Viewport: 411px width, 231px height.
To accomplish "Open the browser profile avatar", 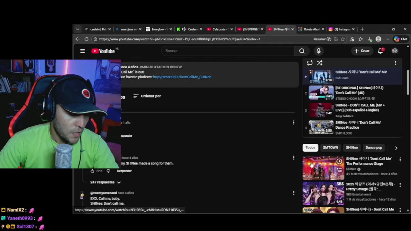I will tap(379, 39).
